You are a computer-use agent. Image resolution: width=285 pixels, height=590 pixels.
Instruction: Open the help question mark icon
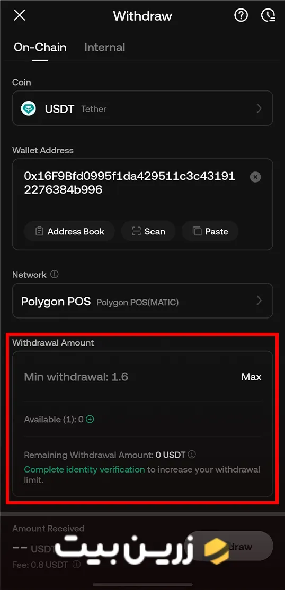coord(241,15)
